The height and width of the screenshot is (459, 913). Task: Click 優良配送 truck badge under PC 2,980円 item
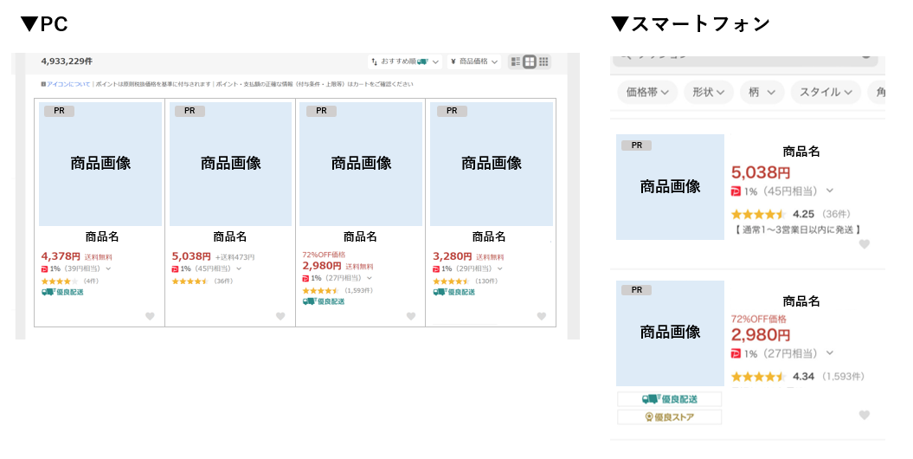(x=324, y=301)
